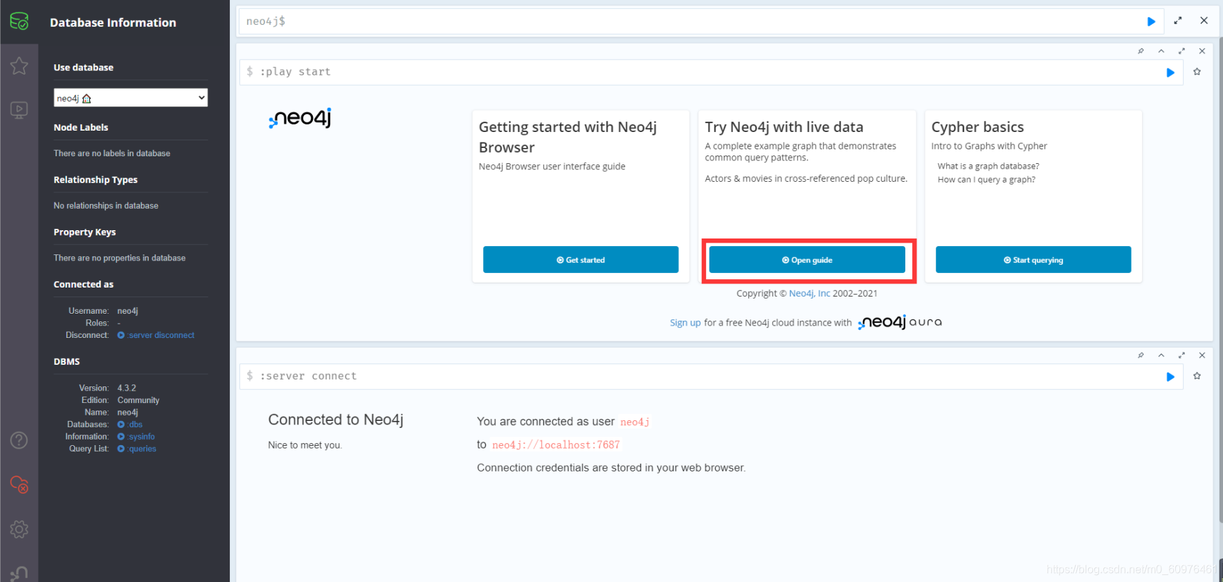
Task: Click the Node Labels heading
Action: (x=81, y=127)
